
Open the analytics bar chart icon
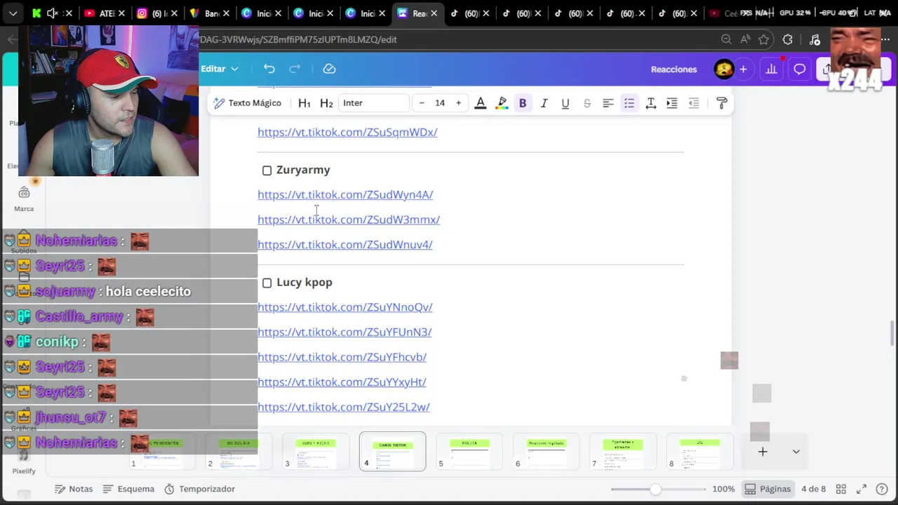click(x=771, y=69)
